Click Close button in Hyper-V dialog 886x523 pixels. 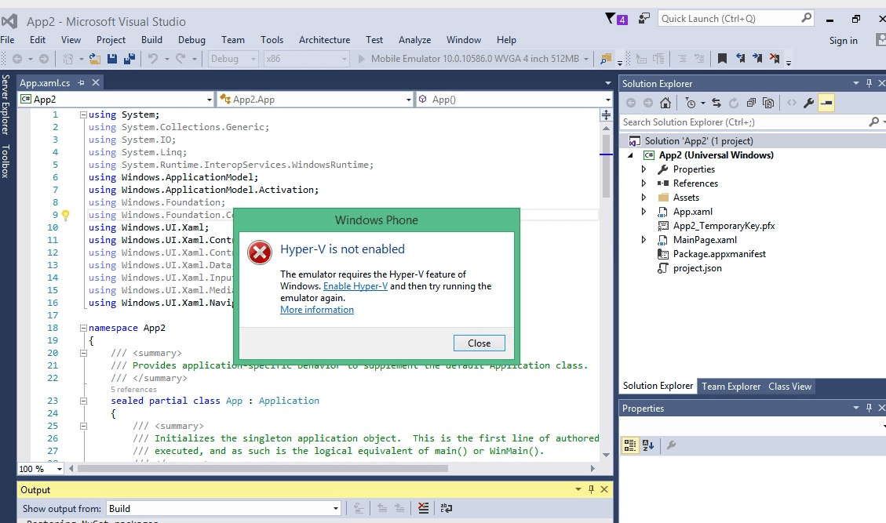point(479,343)
